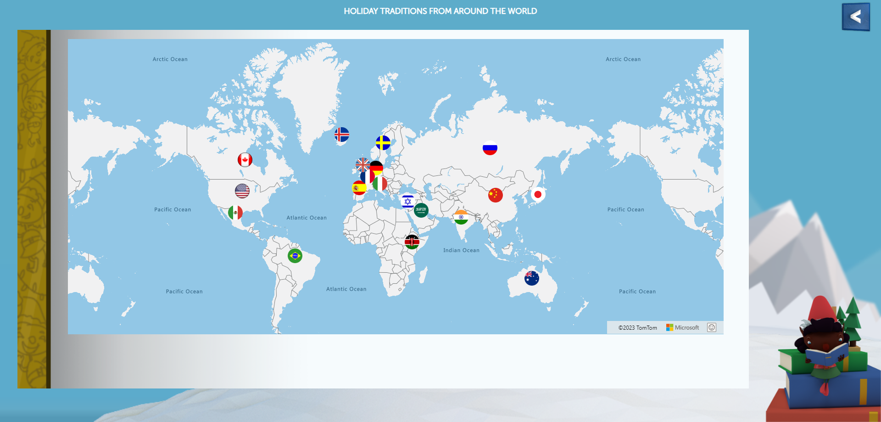
Task: Click the map feedback smiley icon
Action: coord(712,327)
